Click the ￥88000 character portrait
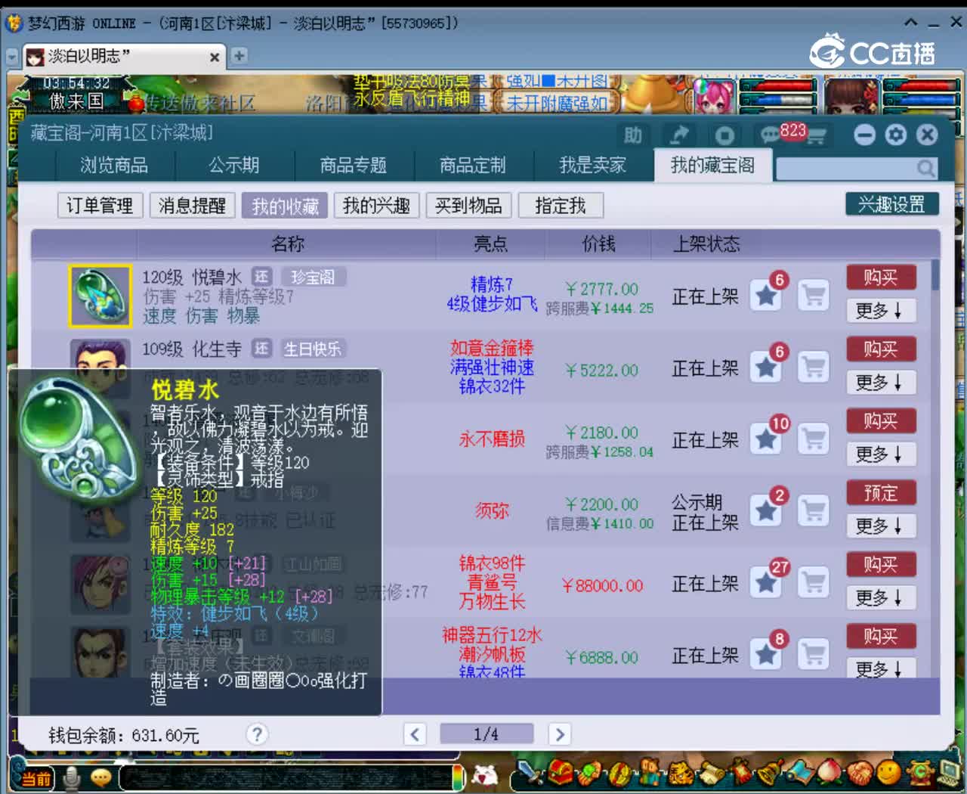 pos(100,584)
